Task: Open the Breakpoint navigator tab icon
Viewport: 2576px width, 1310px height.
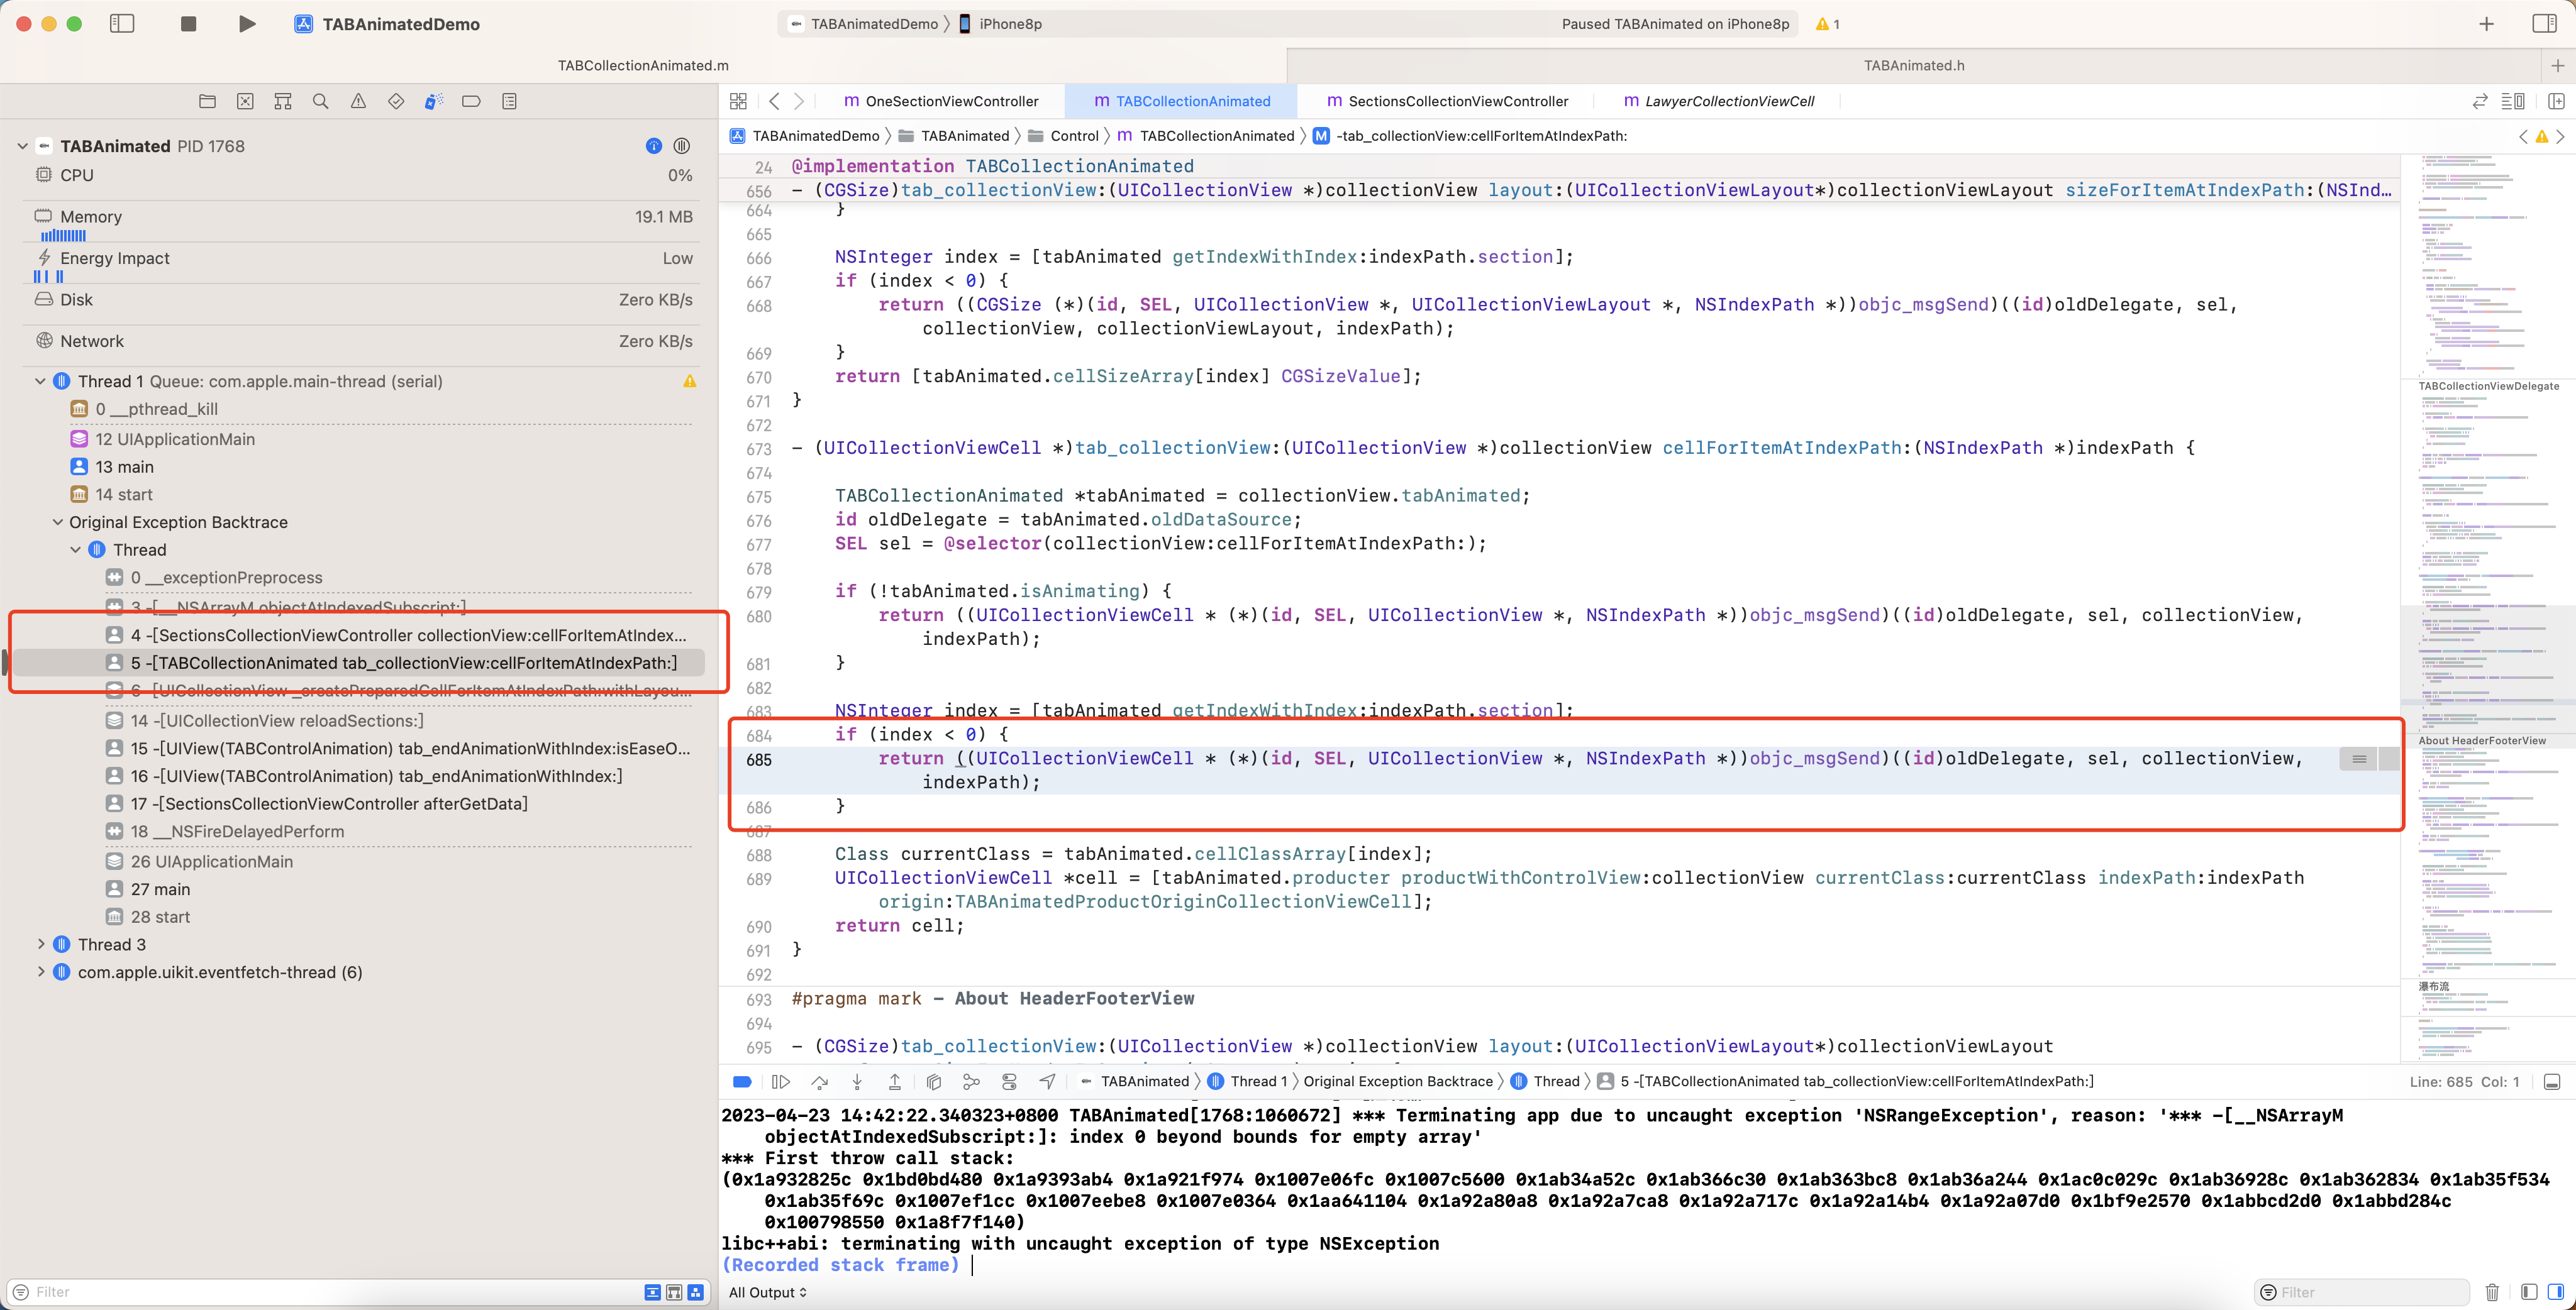Action: (471, 101)
